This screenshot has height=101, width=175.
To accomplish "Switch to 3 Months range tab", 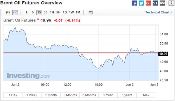I will tap(70, 95).
